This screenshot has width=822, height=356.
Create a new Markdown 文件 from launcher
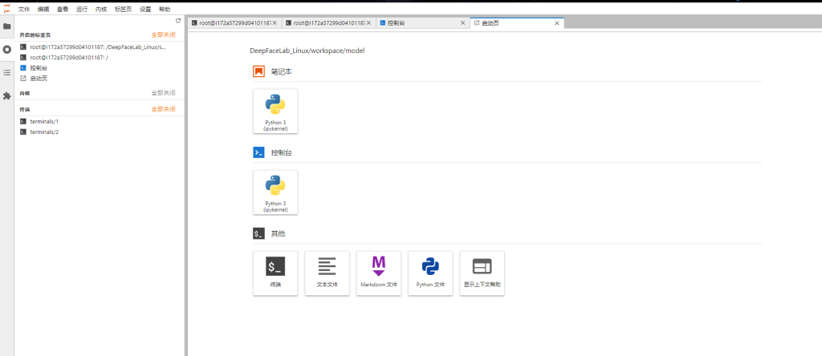click(379, 273)
